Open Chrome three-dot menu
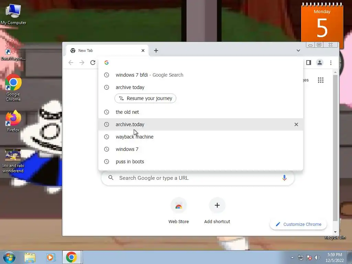Screen dimensions: 352x264 331,63
